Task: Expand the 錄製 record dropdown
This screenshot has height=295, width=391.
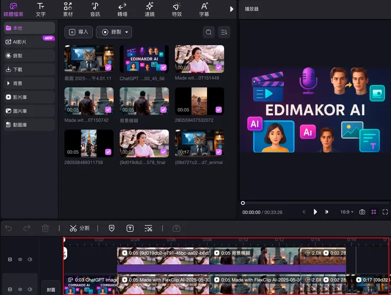Action: pos(114,32)
